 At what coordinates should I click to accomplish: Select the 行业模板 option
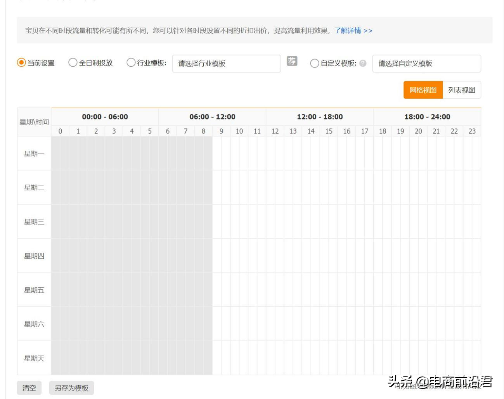(x=131, y=62)
